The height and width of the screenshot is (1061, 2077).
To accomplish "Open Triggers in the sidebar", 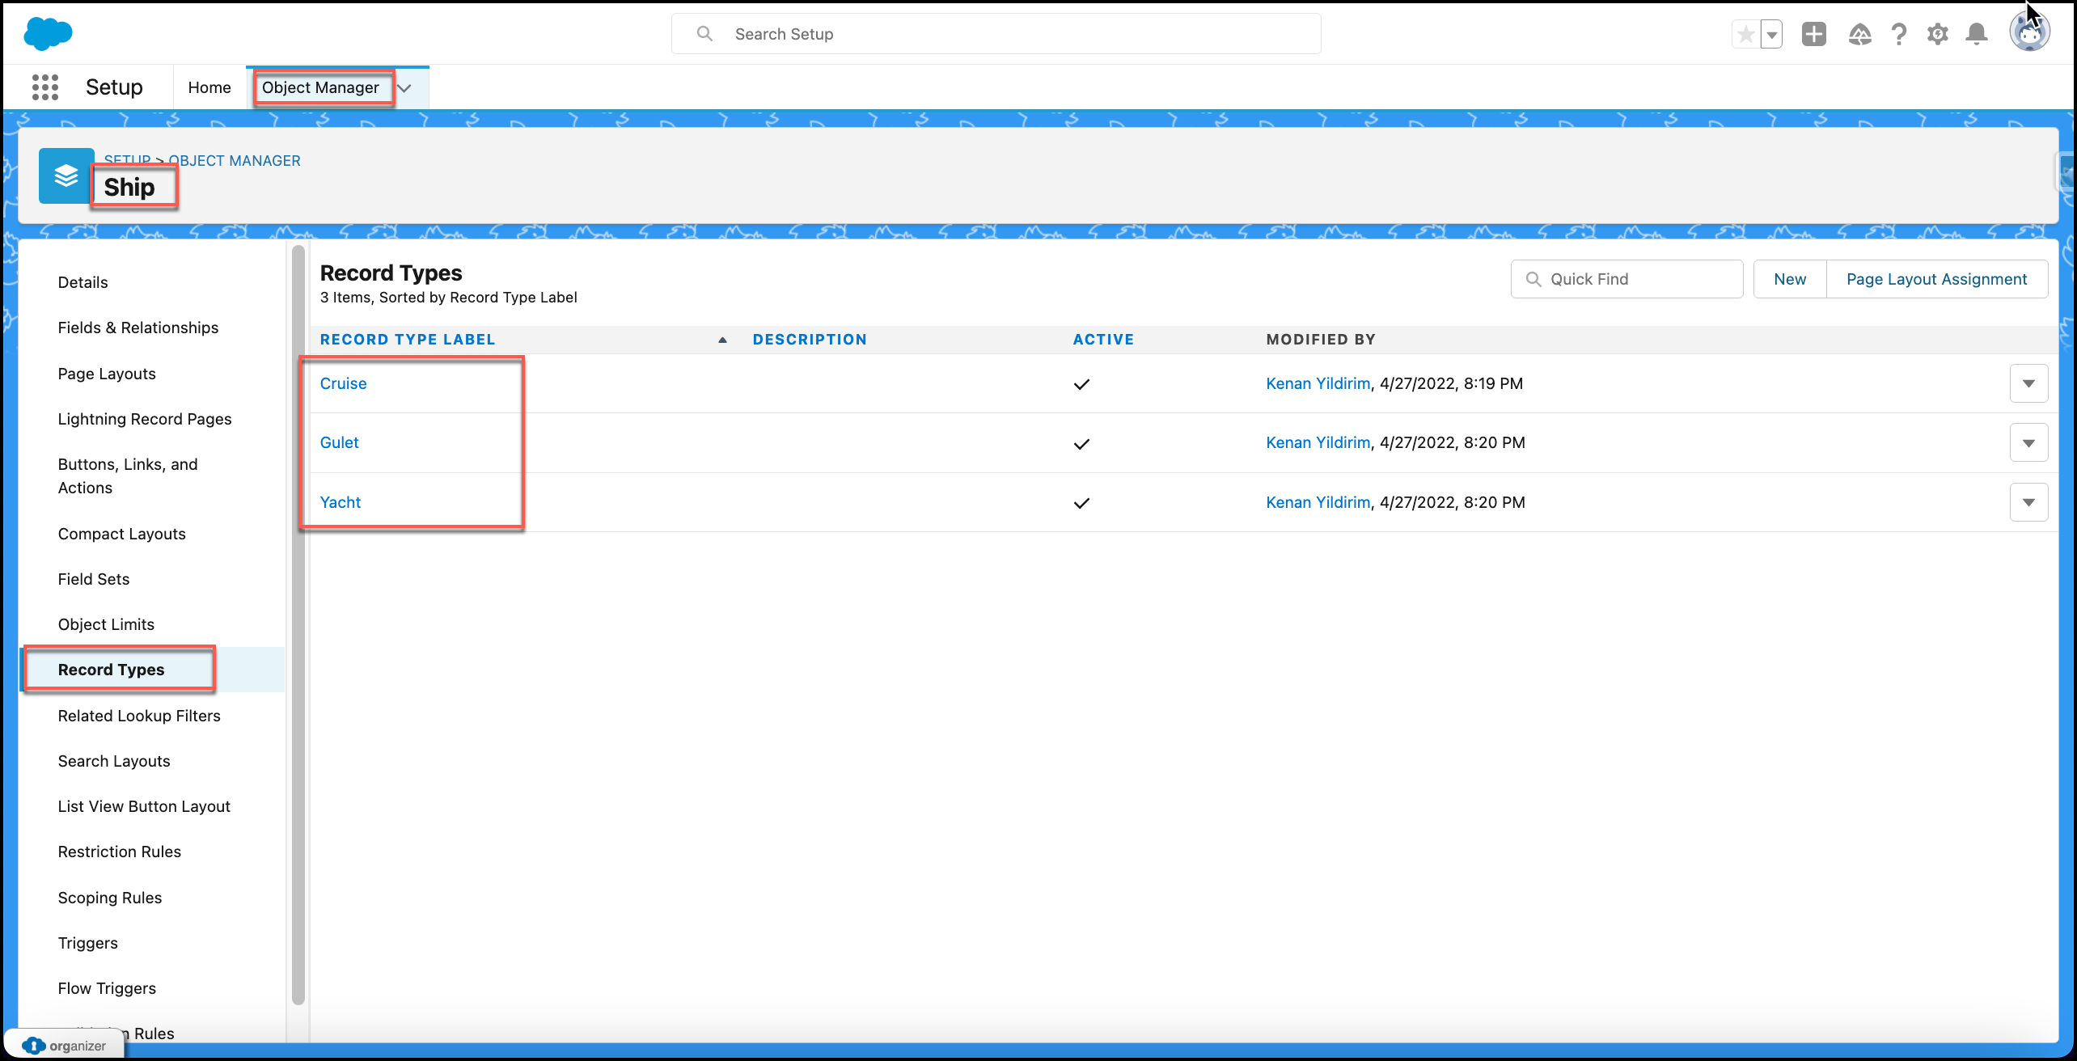I will (x=88, y=943).
